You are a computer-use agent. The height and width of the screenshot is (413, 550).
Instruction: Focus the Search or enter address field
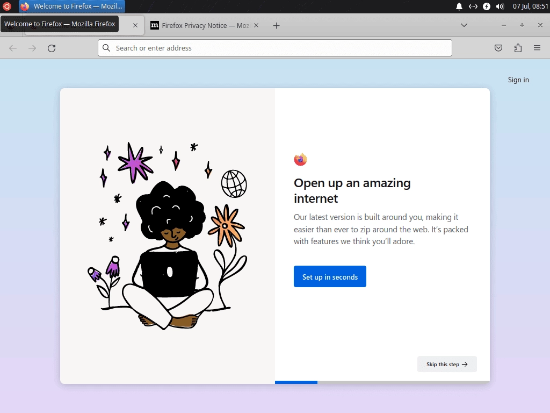click(x=275, y=48)
